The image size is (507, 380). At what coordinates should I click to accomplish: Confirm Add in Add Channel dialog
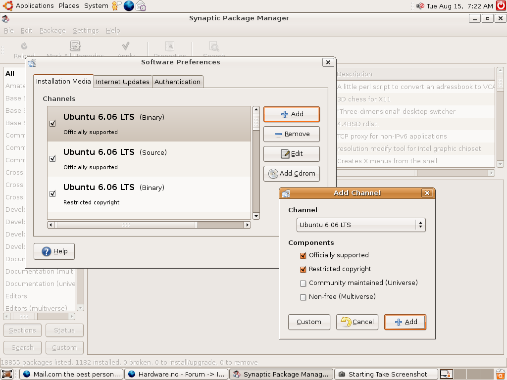pos(405,322)
